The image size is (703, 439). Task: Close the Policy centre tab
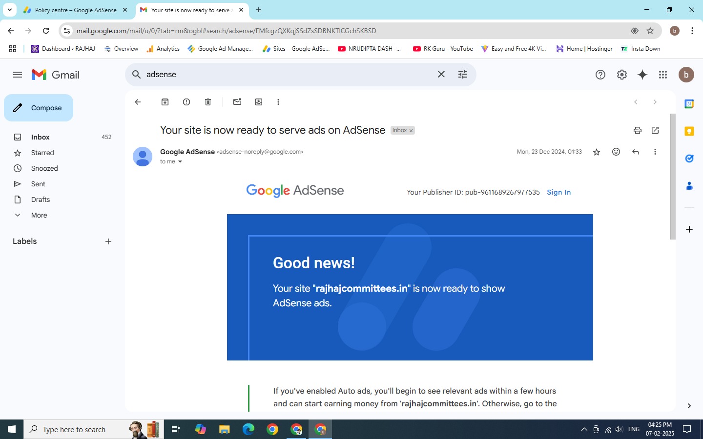coord(125,10)
